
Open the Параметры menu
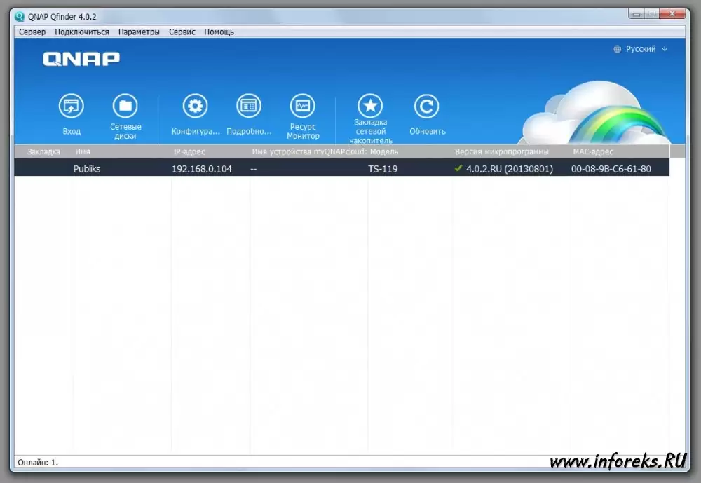(139, 32)
